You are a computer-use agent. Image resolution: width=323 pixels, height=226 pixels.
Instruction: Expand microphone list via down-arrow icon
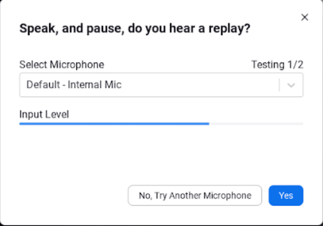[x=291, y=85]
